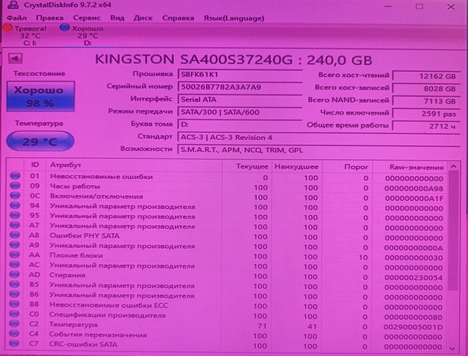Click the scroll down arrow of attribute list
The width and height of the screenshot is (468, 356).
click(x=453, y=348)
